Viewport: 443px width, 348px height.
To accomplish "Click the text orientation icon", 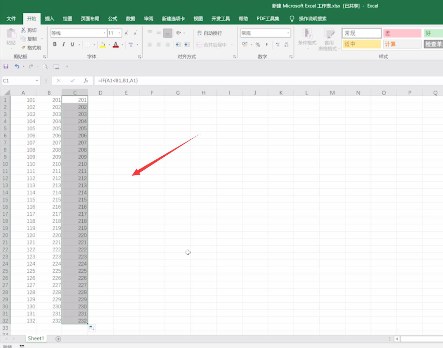I will tap(179, 33).
